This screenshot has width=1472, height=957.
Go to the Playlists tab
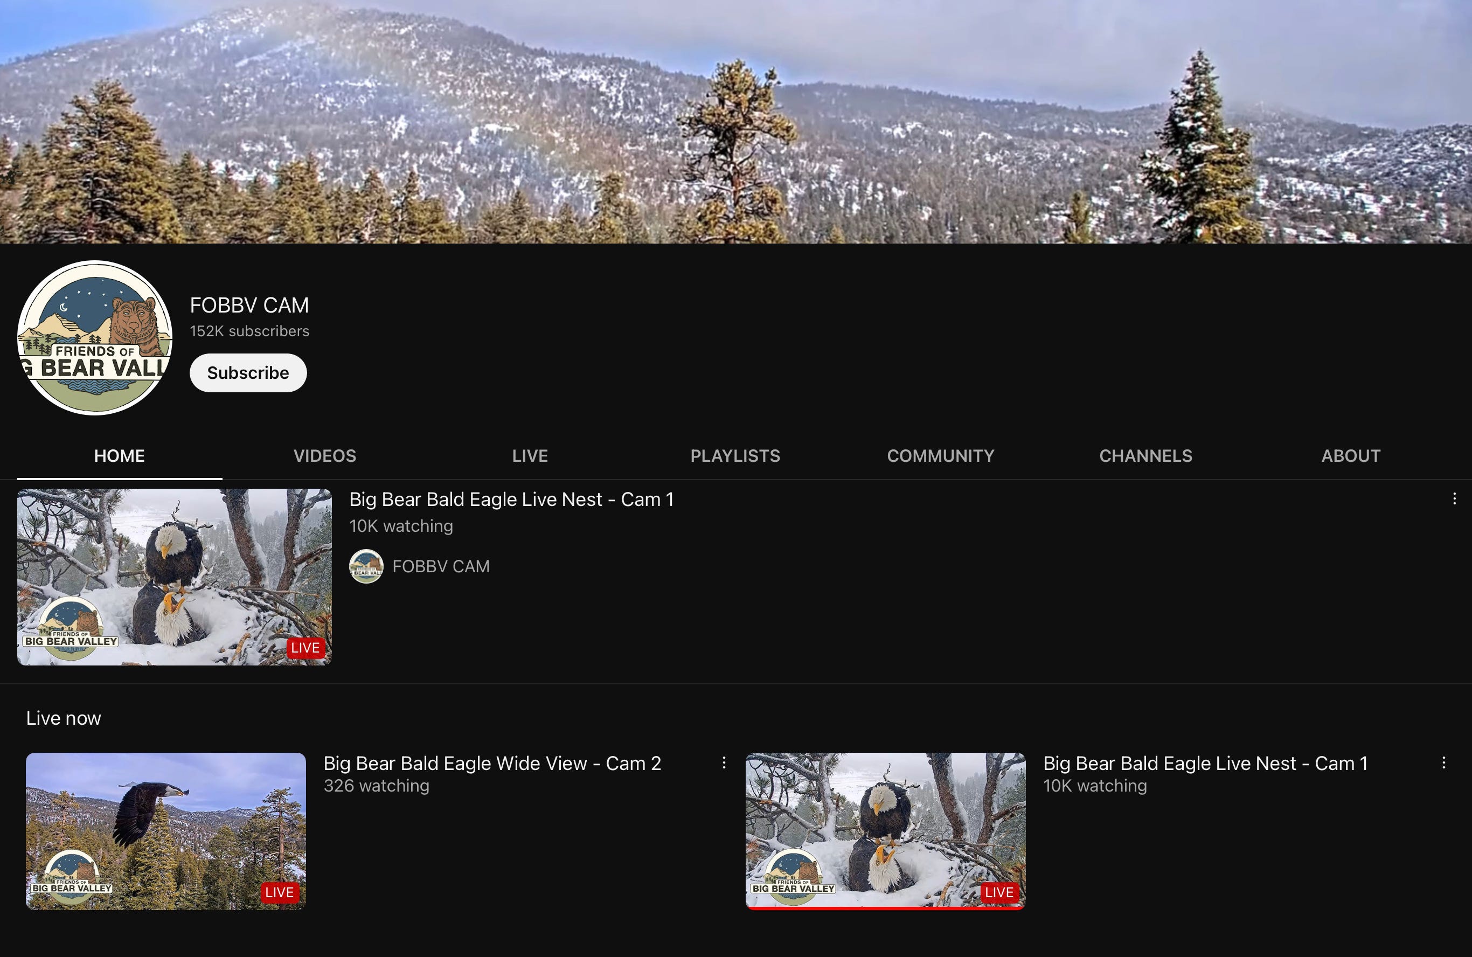[x=735, y=456]
